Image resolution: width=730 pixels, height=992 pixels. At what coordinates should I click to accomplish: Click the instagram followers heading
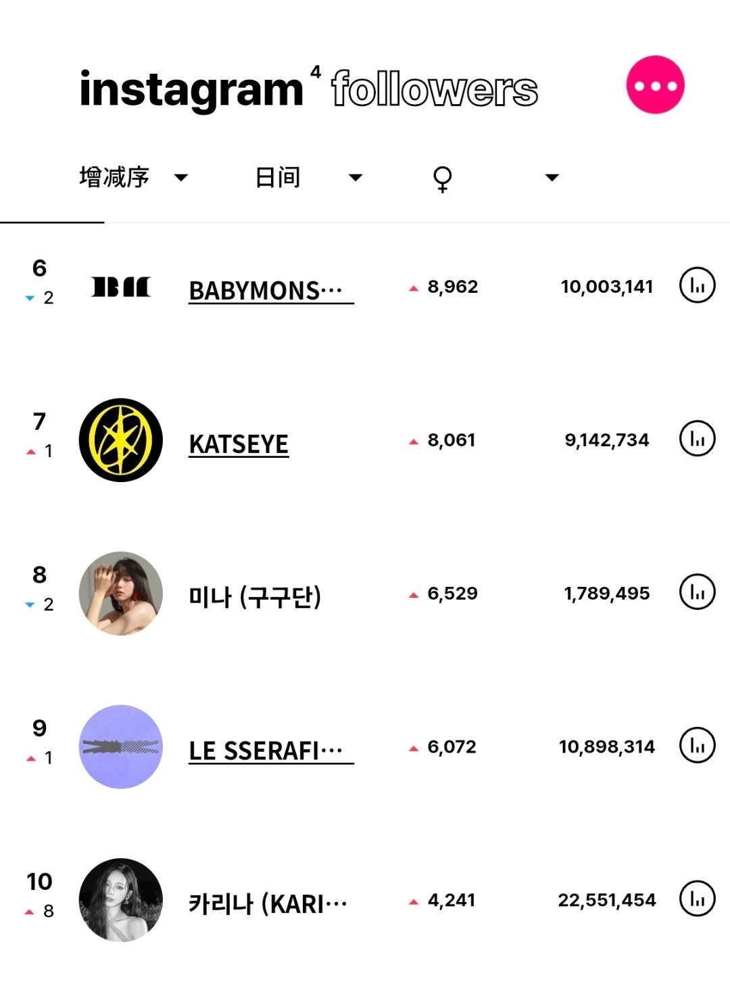point(308,89)
